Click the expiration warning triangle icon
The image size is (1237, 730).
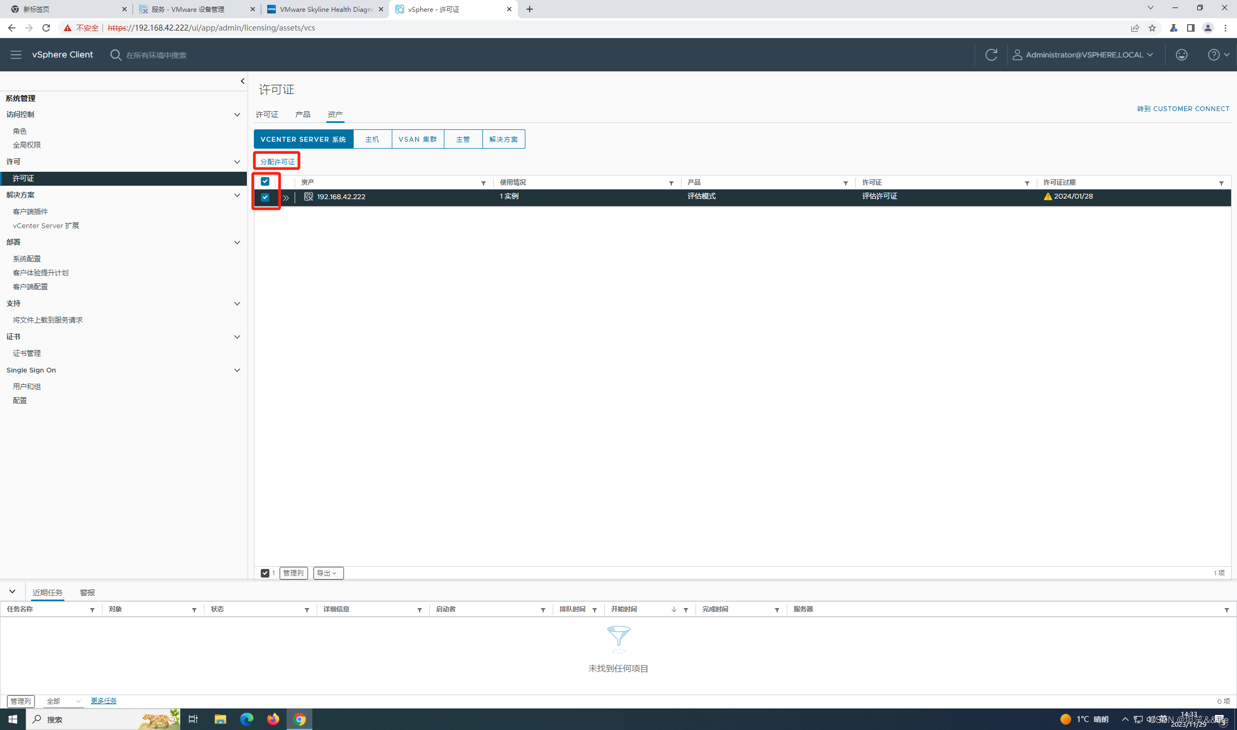click(1048, 196)
